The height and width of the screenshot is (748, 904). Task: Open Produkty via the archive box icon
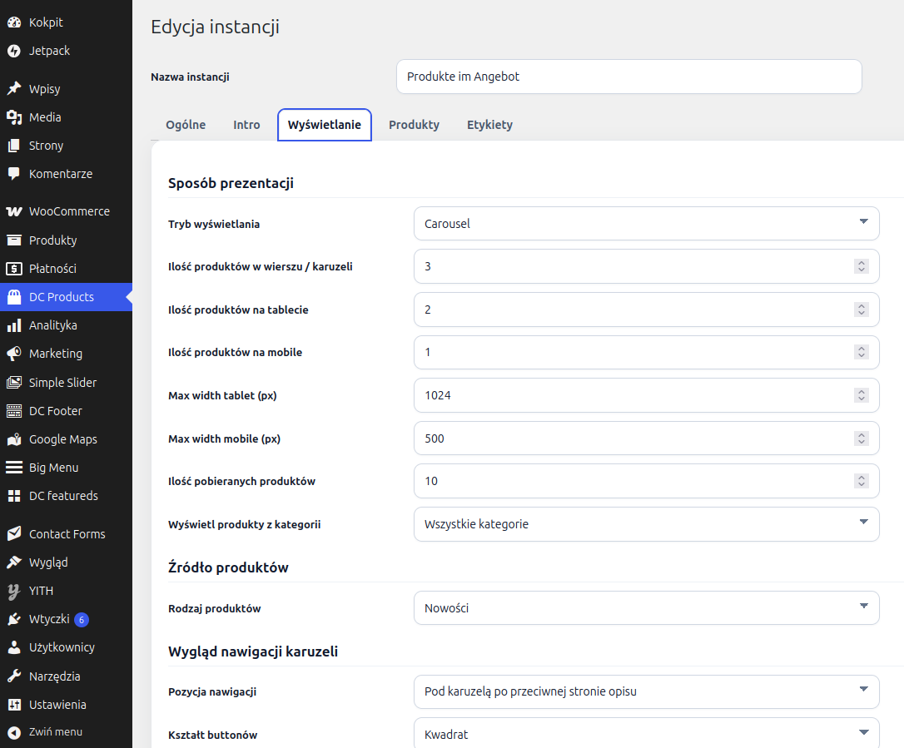point(14,240)
